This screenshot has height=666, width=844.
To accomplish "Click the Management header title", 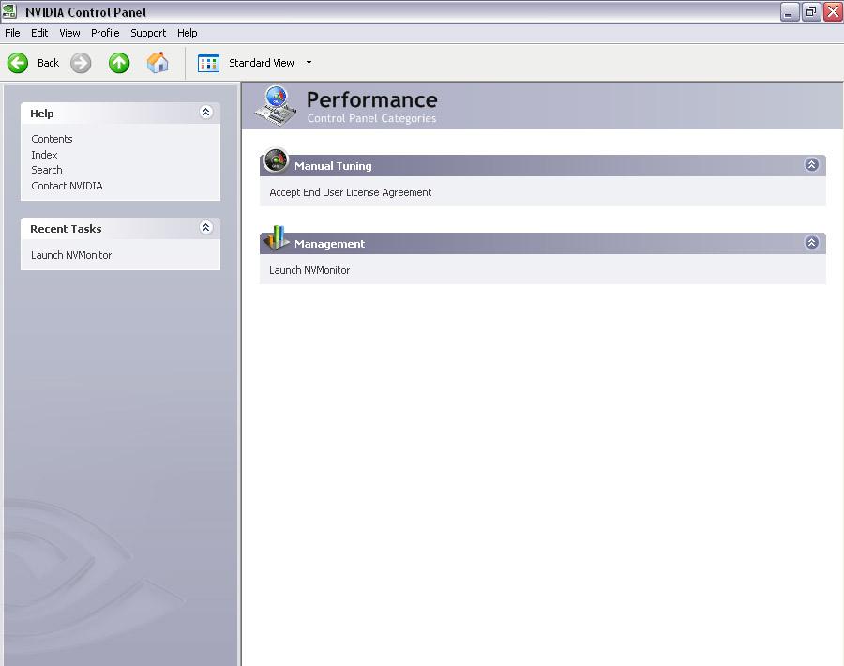I will click(329, 244).
